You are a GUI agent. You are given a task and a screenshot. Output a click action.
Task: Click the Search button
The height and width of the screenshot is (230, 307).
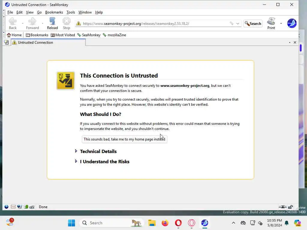[x=253, y=23]
